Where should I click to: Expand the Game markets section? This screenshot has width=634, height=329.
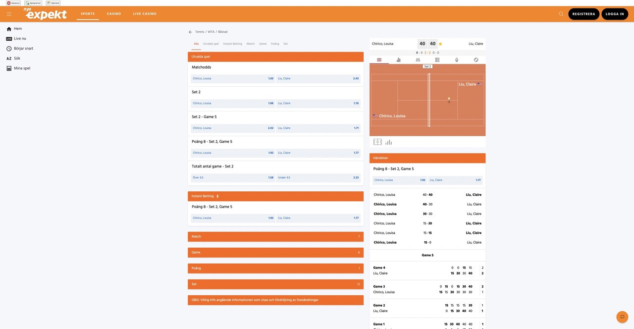(275, 253)
